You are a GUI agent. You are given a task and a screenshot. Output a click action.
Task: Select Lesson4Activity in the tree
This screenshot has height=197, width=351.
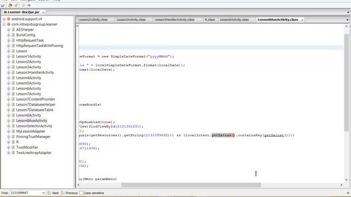[29, 78]
